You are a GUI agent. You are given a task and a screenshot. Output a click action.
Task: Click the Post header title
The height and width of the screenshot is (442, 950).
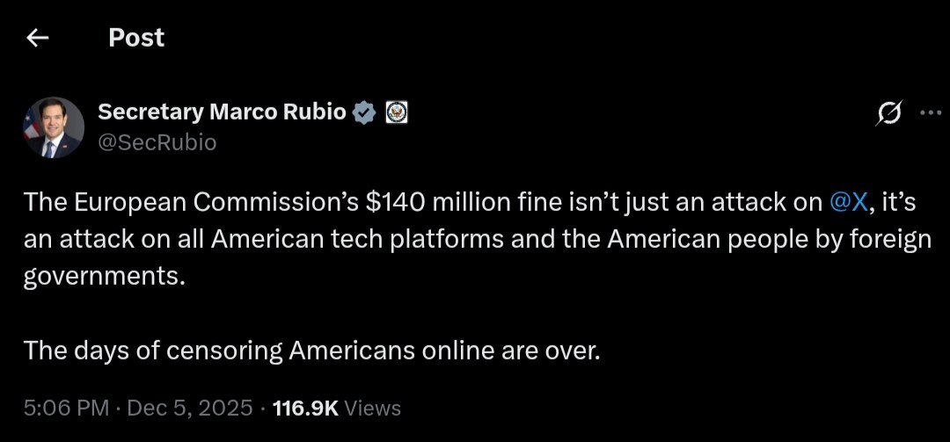coord(136,38)
